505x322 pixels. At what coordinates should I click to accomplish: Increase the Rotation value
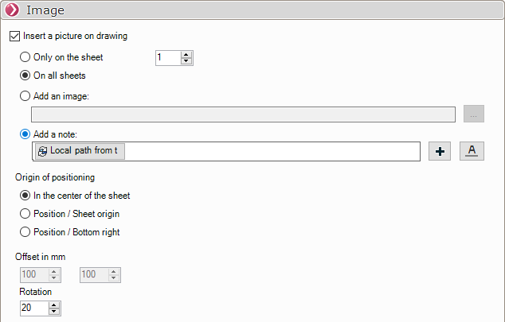pos(53,305)
